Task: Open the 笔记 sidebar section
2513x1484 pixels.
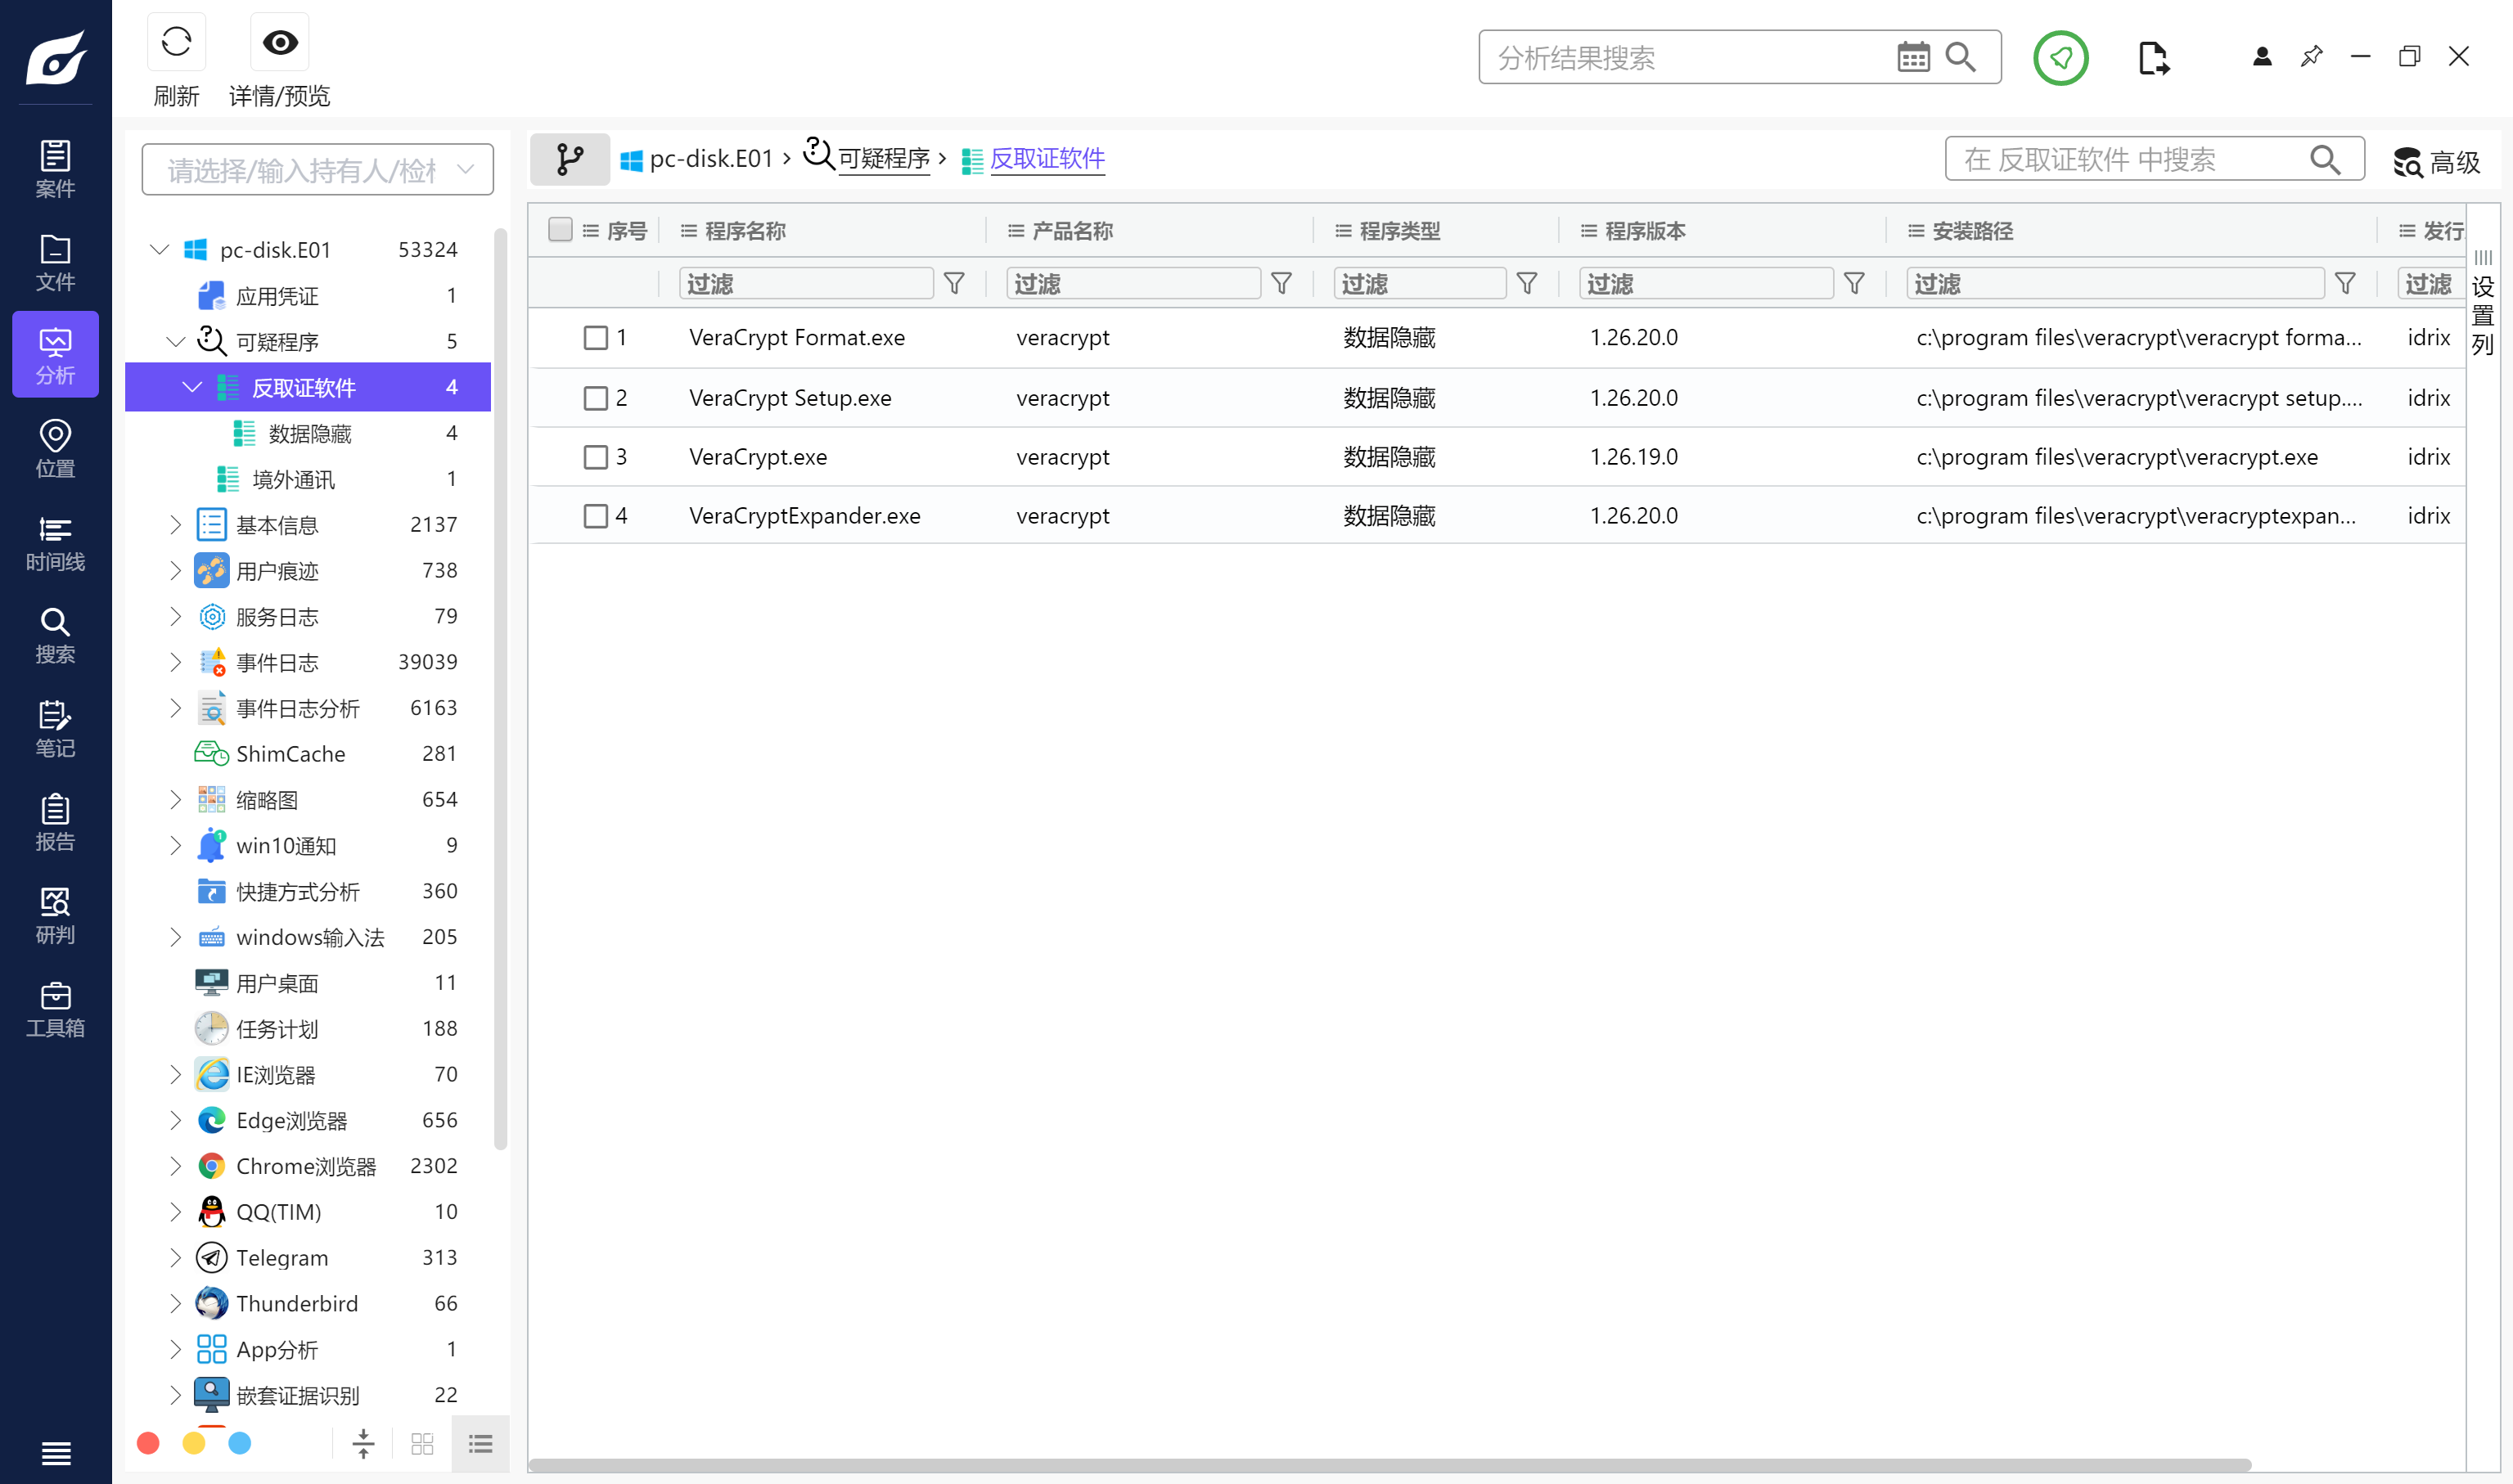Action: click(55, 728)
